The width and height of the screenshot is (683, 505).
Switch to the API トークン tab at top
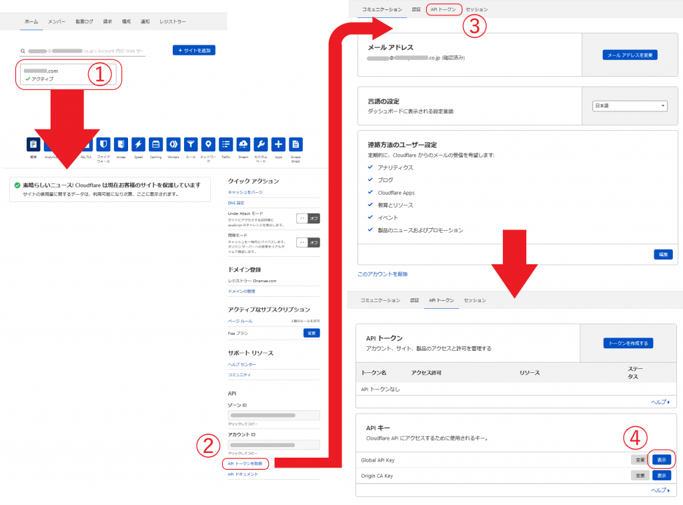click(444, 9)
